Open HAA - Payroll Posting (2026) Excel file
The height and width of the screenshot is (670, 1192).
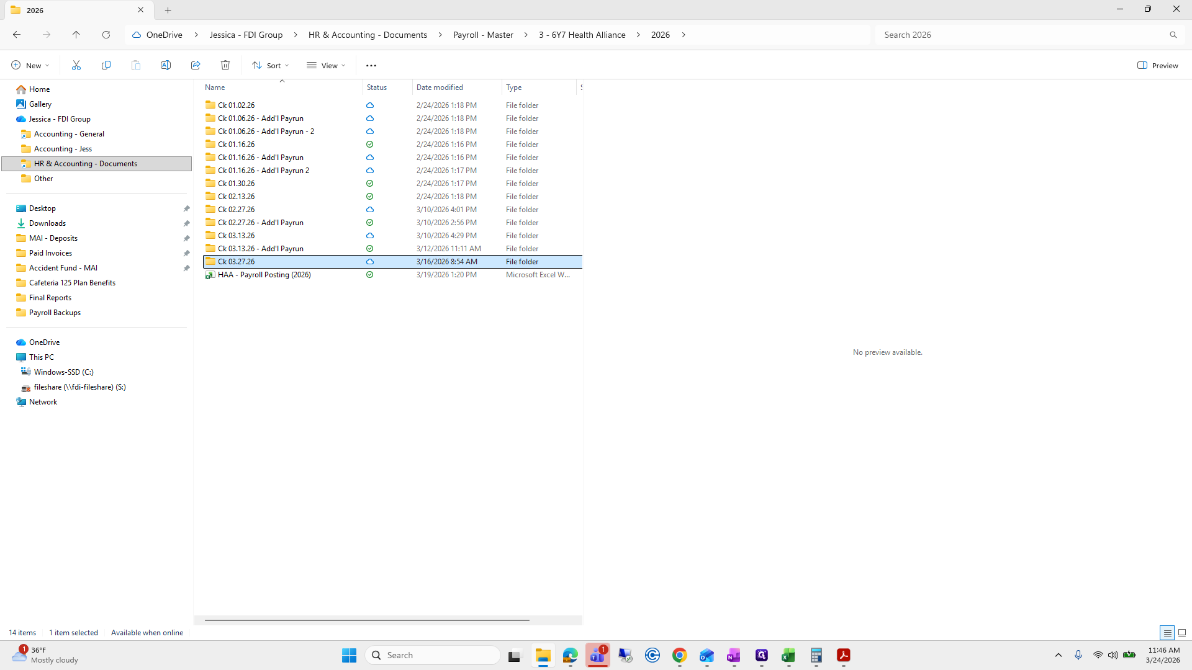pos(264,275)
